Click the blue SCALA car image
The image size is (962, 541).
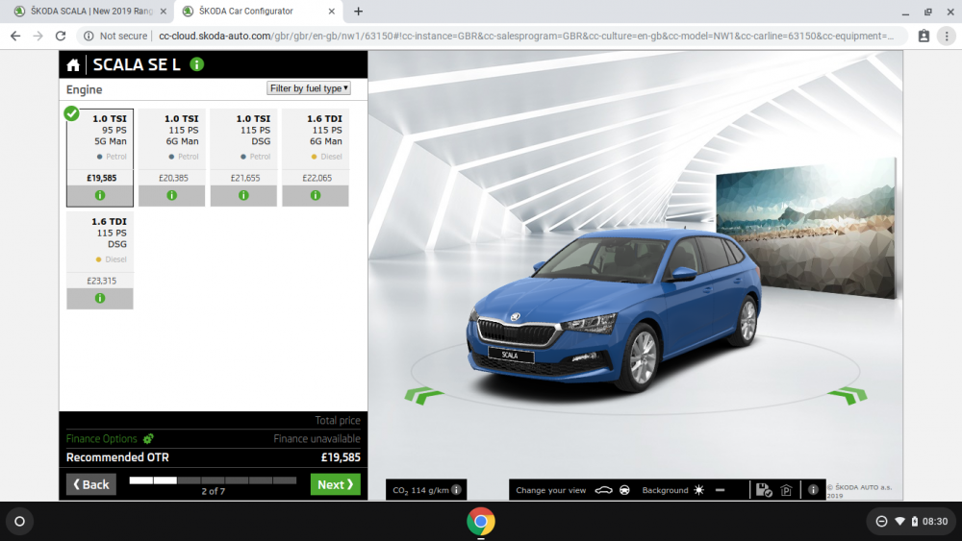point(614,309)
